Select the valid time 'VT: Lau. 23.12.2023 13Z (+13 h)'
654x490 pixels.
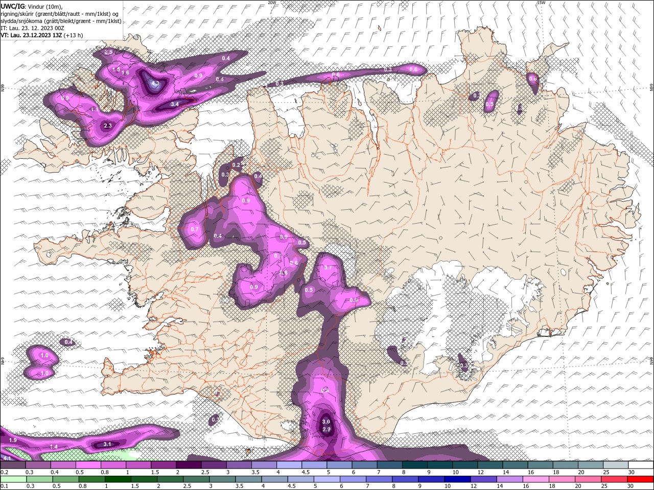[42, 35]
